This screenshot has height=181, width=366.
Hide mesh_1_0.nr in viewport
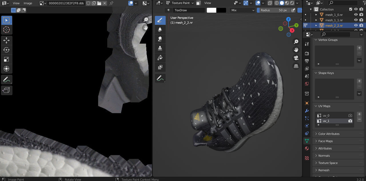pos(356,15)
